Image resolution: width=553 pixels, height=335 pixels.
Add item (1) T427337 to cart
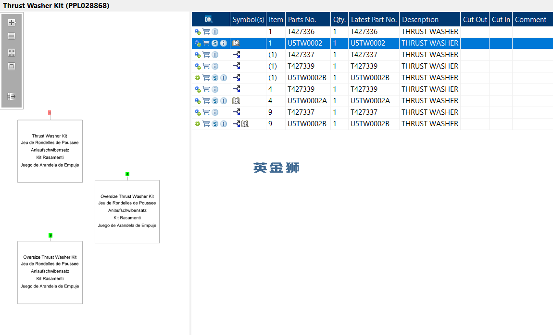point(206,55)
